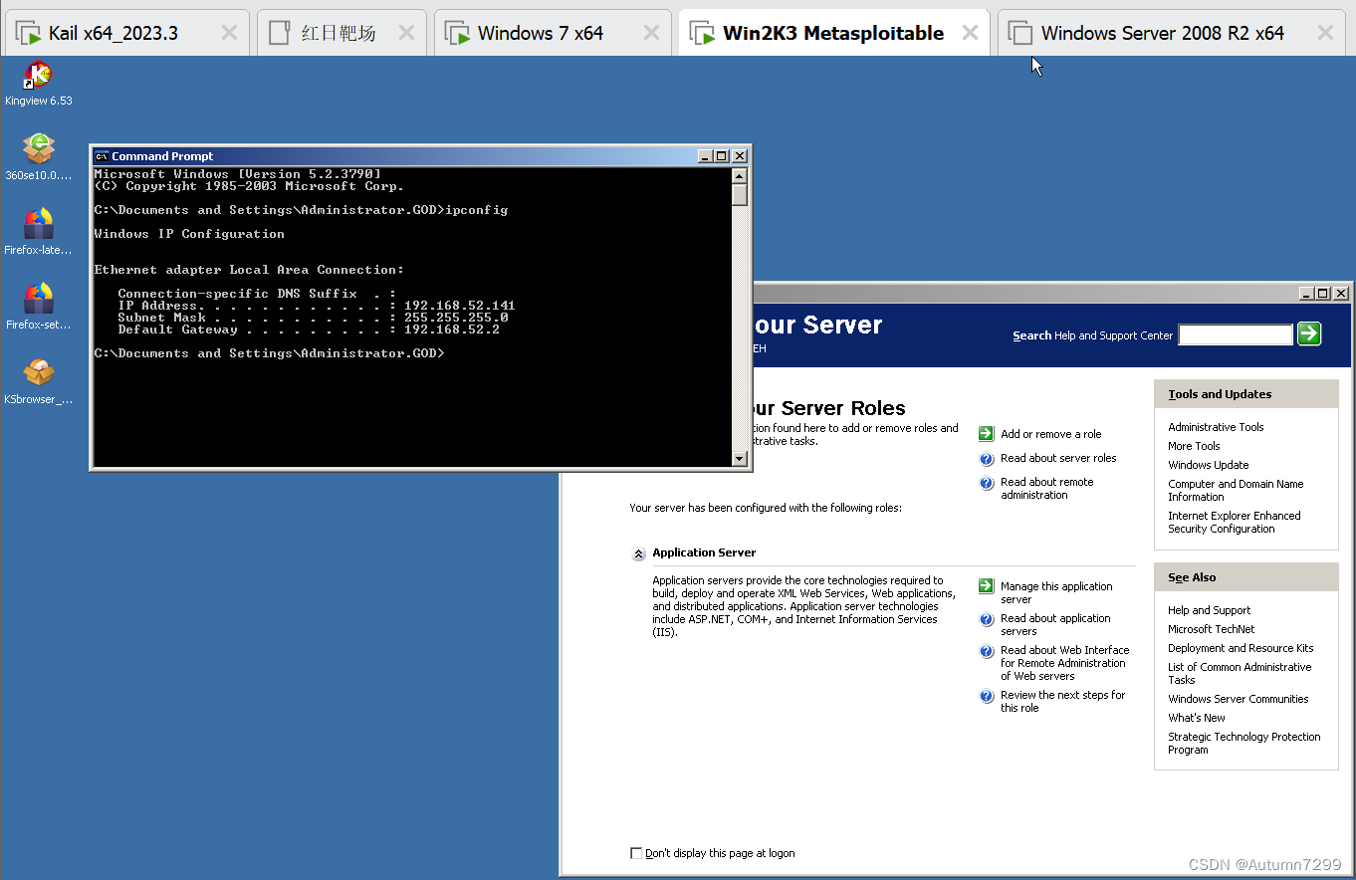Open Deployment and Resource Kits link

[1241, 648]
